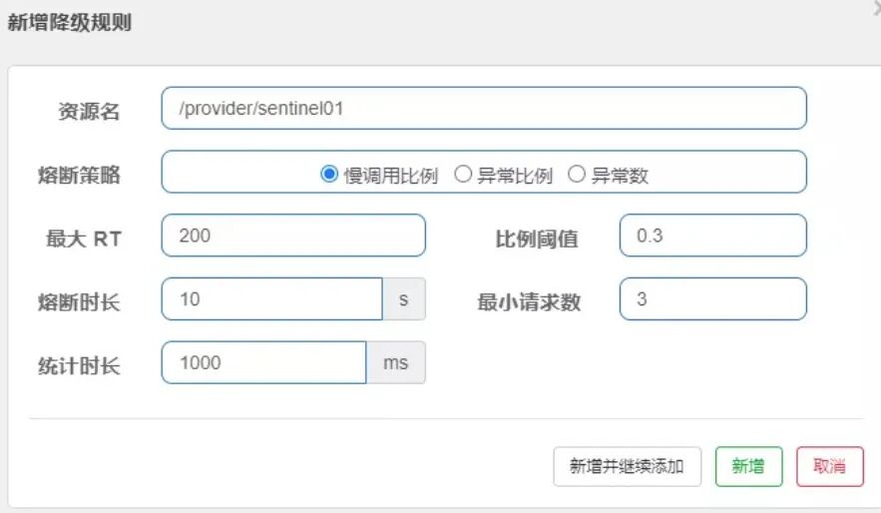Select the 异常比例 radio option
The image size is (881, 513).
click(x=463, y=175)
